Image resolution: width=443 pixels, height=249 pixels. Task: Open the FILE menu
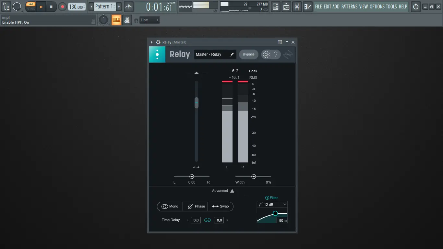pyautogui.click(x=318, y=6)
